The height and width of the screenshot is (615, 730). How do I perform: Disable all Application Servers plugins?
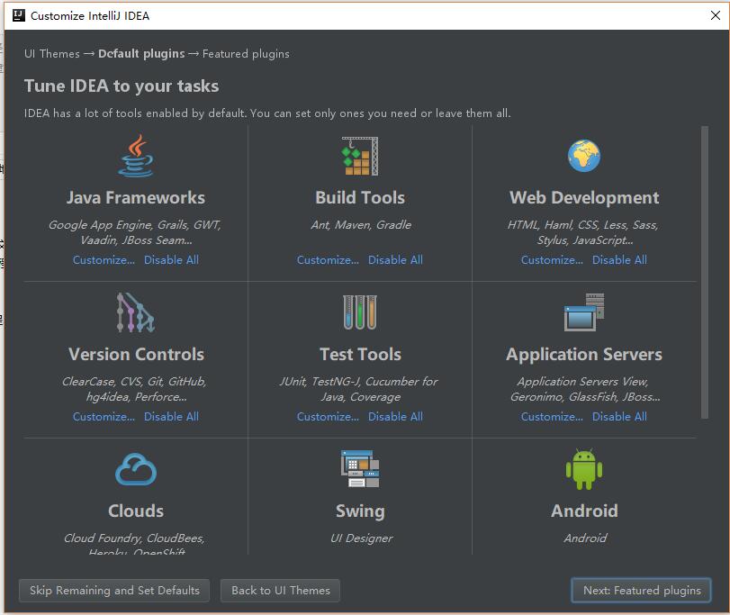coord(619,417)
